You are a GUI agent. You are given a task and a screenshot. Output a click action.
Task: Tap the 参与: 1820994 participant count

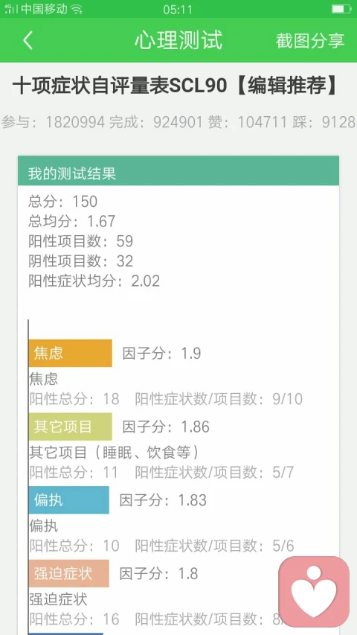click(53, 121)
